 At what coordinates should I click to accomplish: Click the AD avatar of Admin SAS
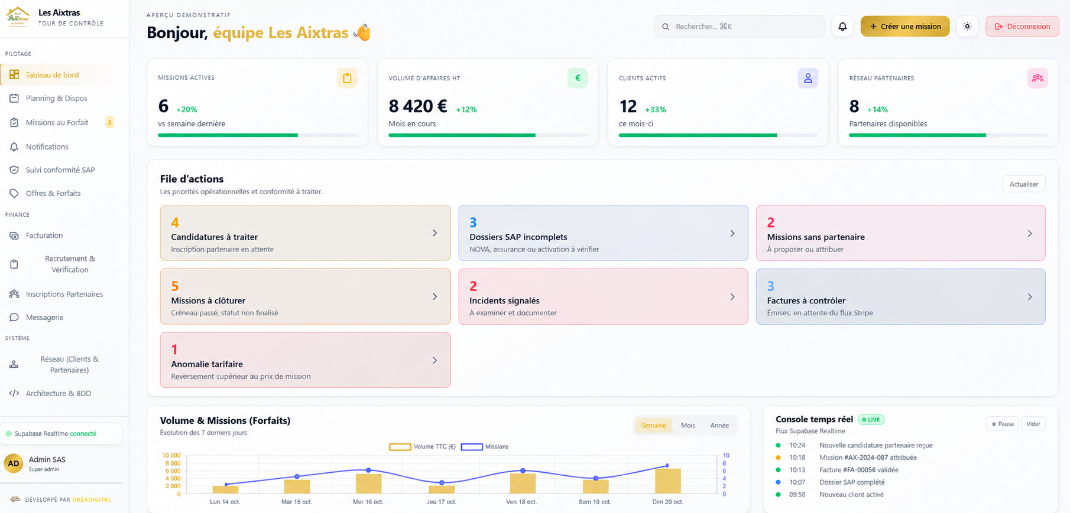14,463
